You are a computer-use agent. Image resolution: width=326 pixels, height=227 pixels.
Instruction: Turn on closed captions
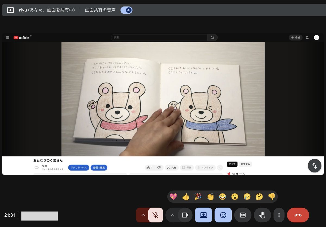point(243,215)
